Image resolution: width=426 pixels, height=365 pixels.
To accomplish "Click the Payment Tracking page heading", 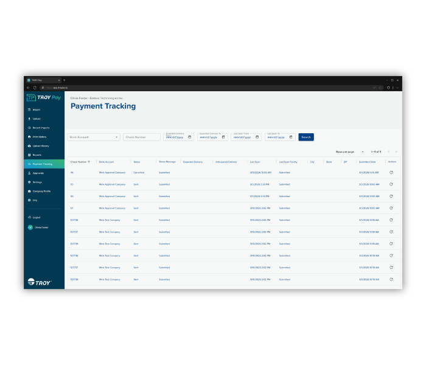I will coord(103,106).
